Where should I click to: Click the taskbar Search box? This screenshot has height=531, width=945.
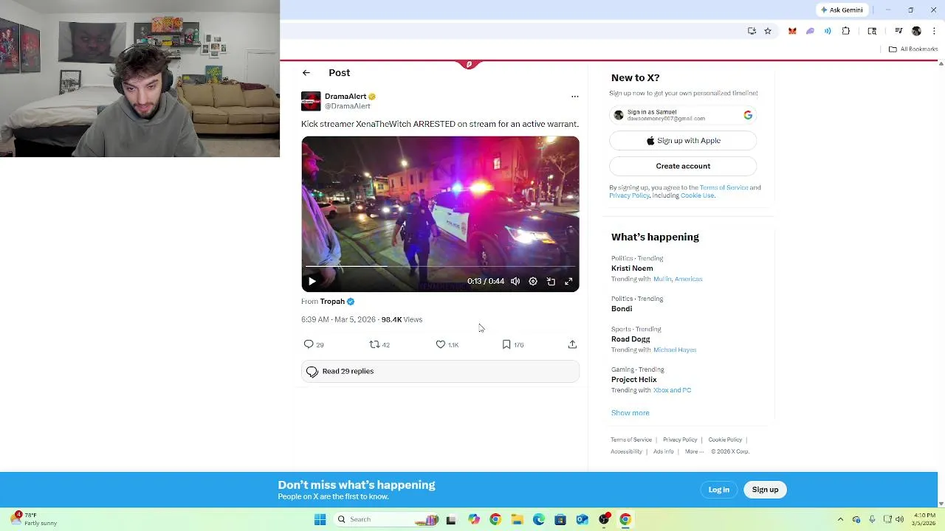click(388, 519)
